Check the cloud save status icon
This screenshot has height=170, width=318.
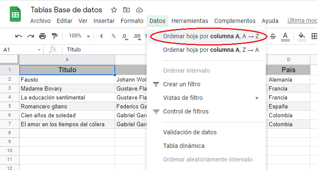click(x=139, y=10)
